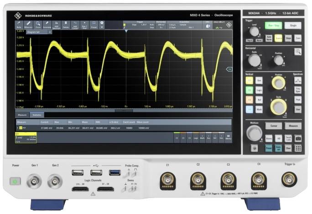Open the Menu button at bottom right
This screenshot has width=312, height=214.
coord(229,136)
